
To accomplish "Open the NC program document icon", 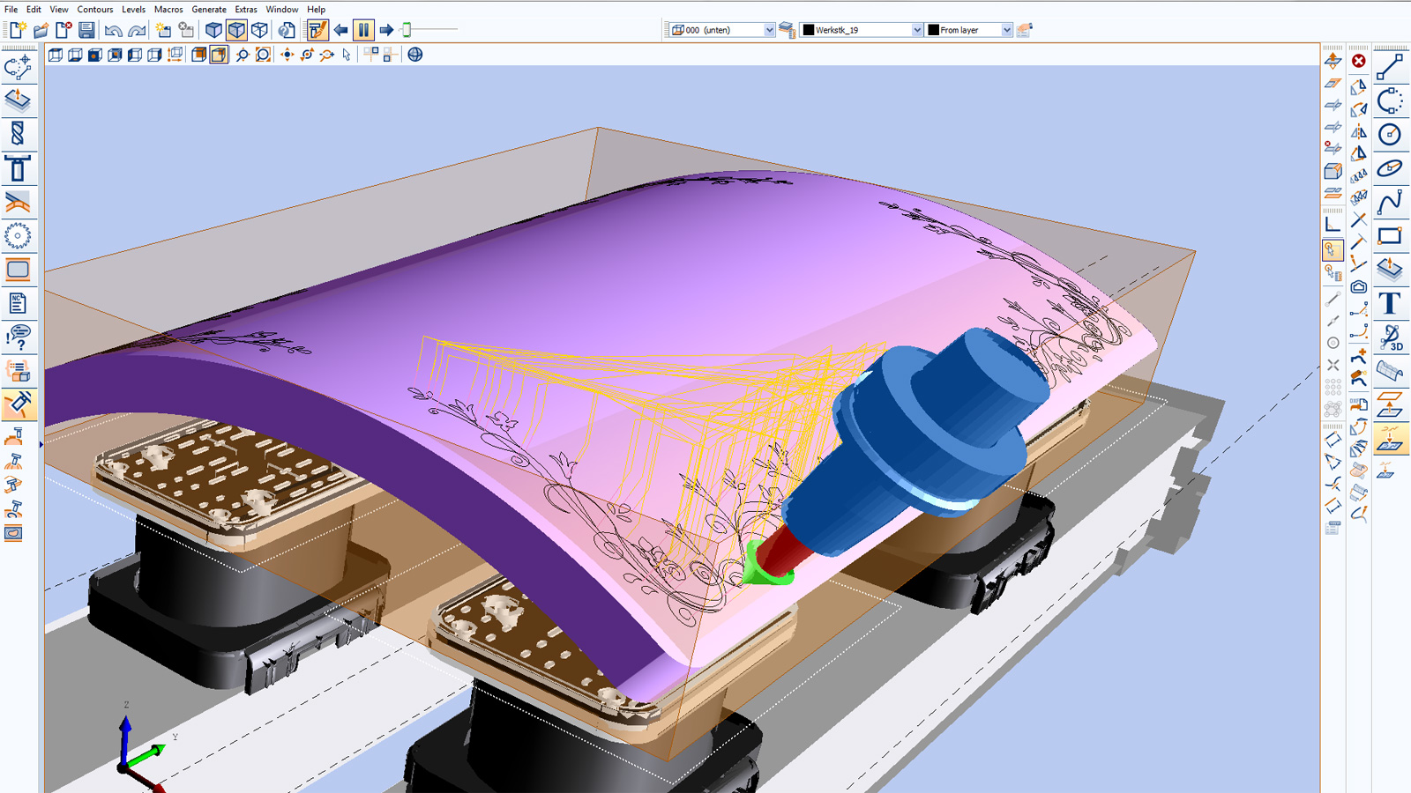I will [x=18, y=303].
